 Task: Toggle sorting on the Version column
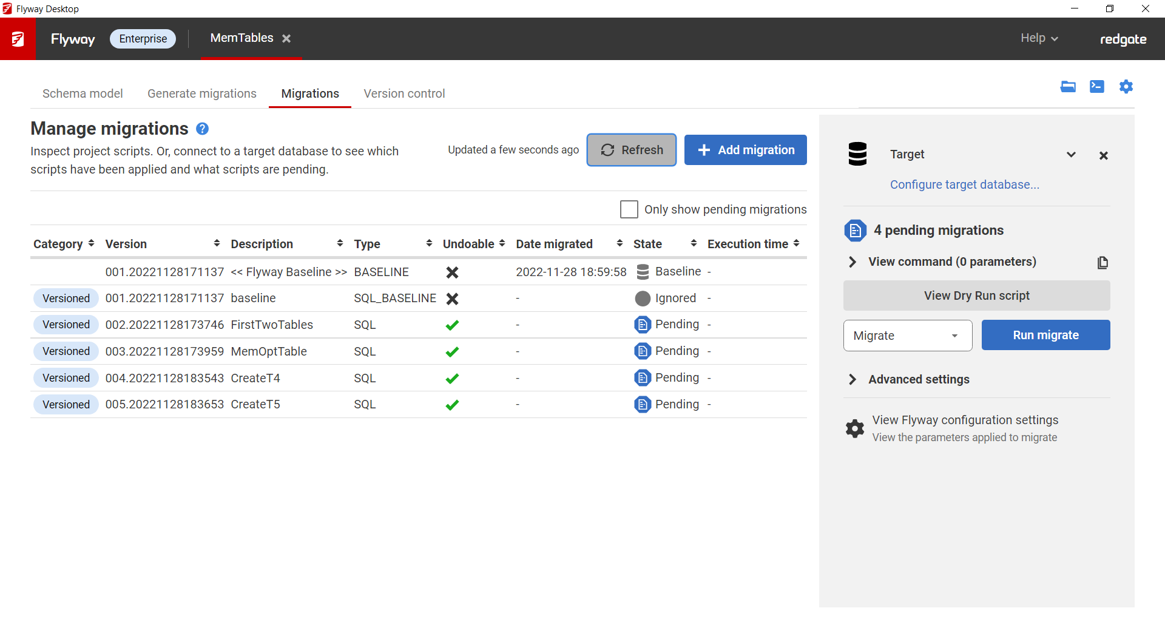coord(217,243)
